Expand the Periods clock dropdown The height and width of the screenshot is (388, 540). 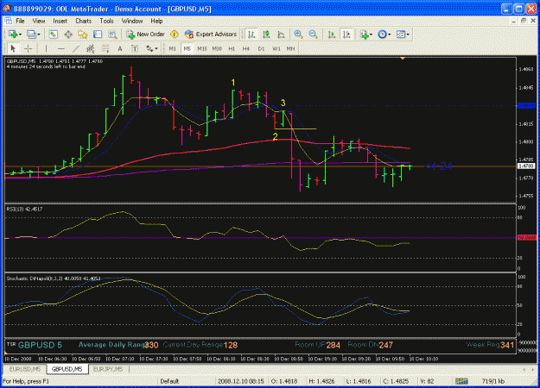click(389, 34)
